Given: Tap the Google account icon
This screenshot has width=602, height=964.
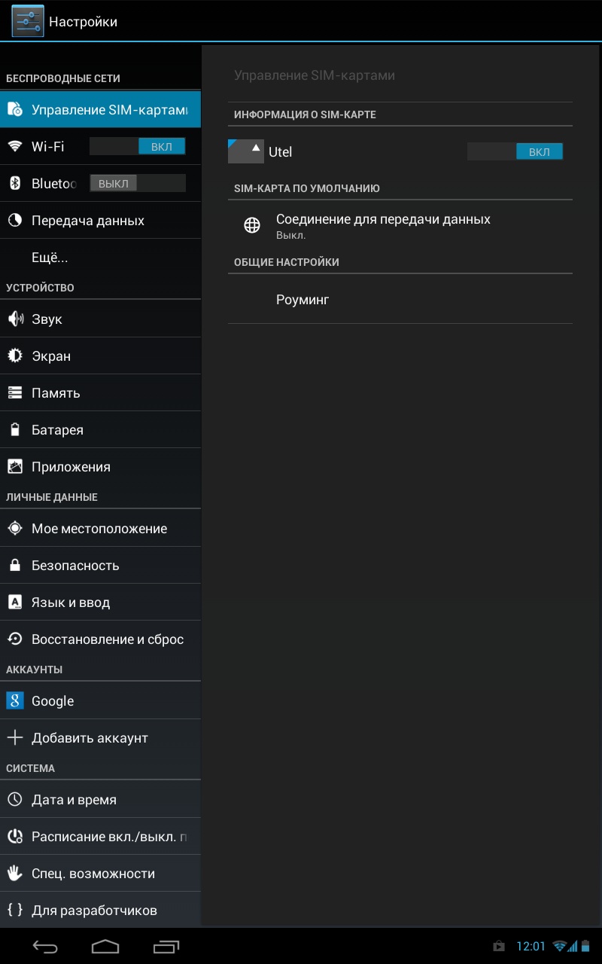Looking at the screenshot, I should tap(15, 700).
